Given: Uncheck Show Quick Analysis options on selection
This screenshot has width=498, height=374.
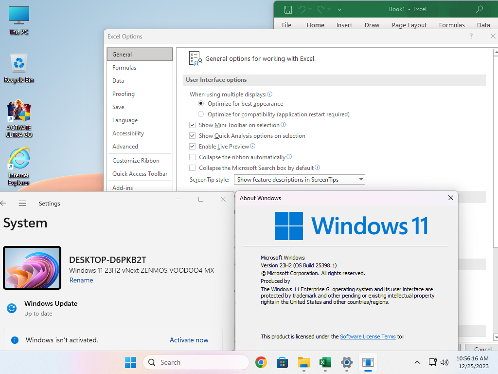Looking at the screenshot, I should [x=192, y=136].
